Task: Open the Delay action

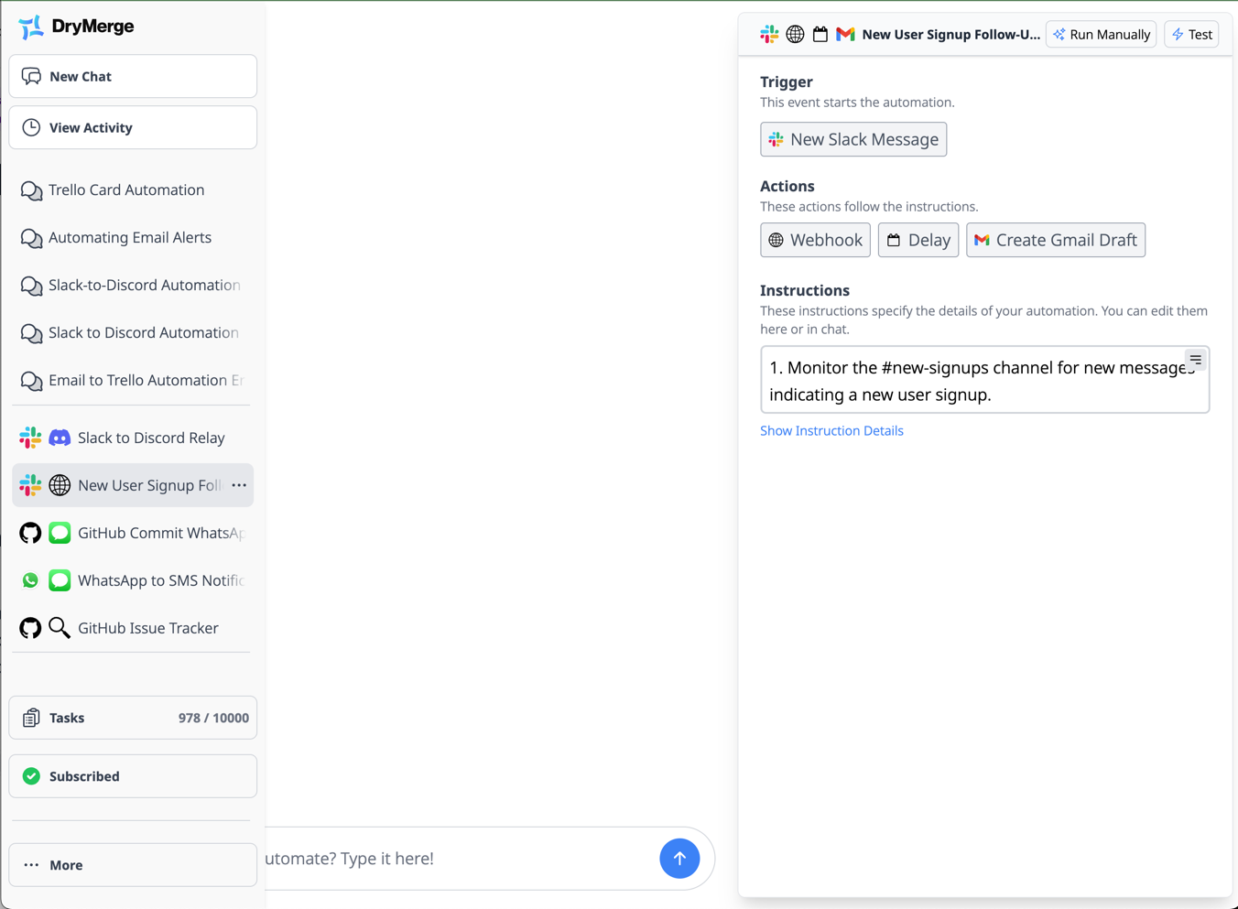Action: [x=918, y=240]
